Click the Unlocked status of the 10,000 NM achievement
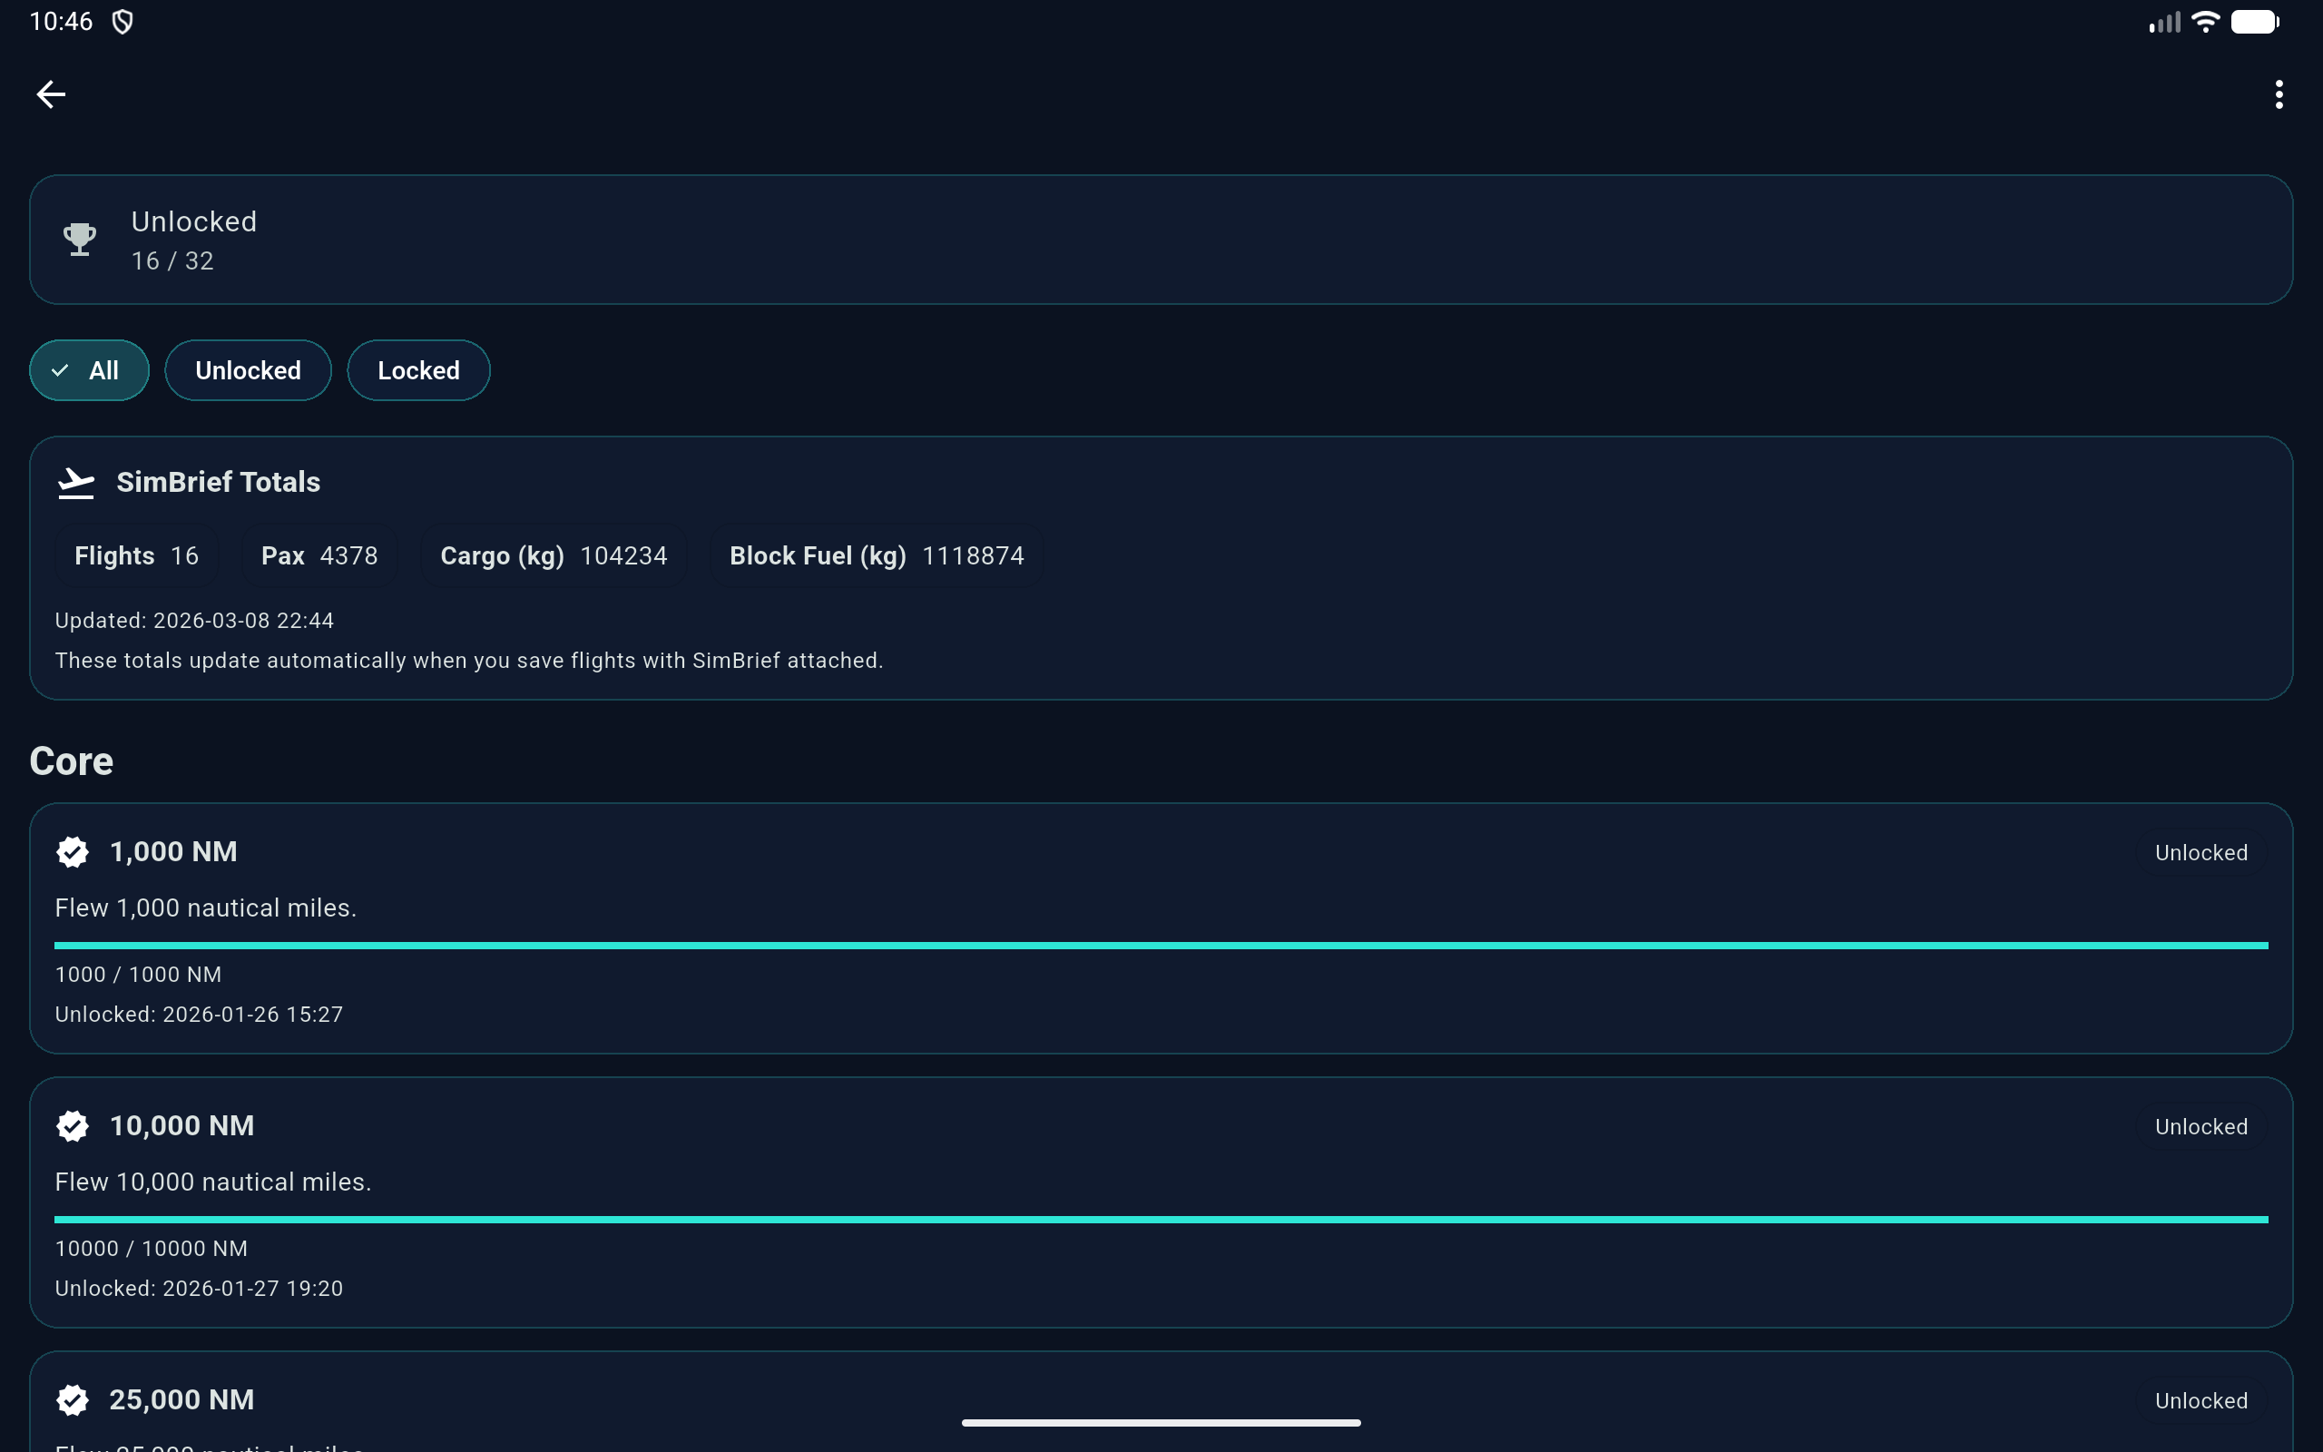The width and height of the screenshot is (2323, 1452). point(2200,1125)
